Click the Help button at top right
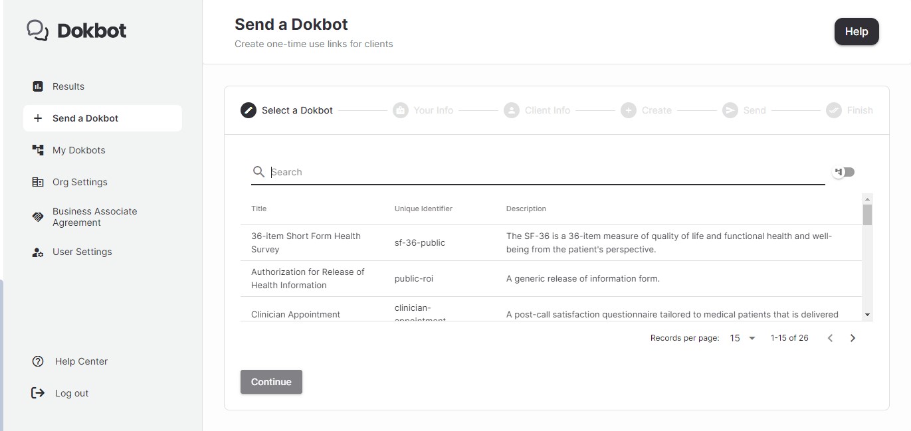This screenshot has height=431, width=911. tap(857, 31)
